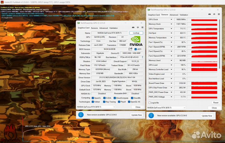225x143 pixels.
Task: Open the GPU Temperature sensor dropdown arrow
Action: coord(171,29)
